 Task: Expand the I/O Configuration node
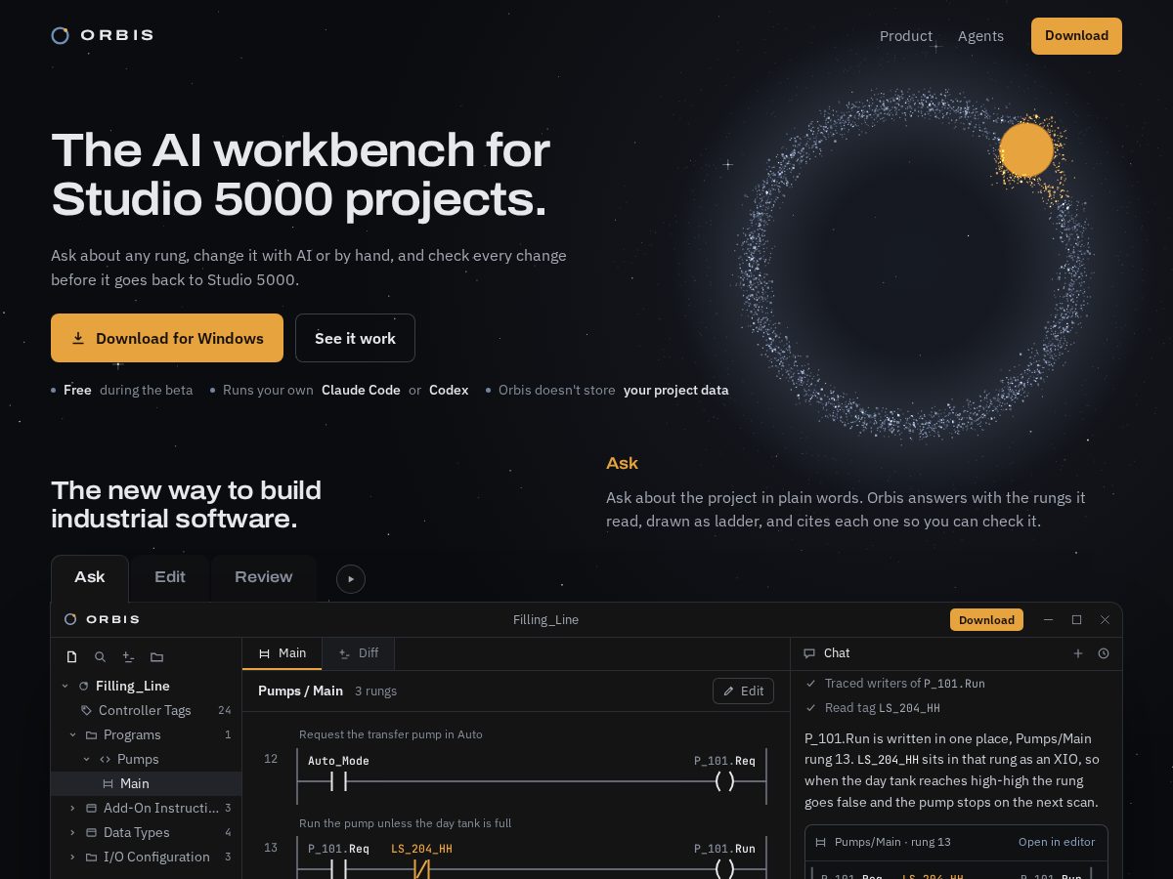tap(72, 857)
